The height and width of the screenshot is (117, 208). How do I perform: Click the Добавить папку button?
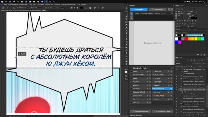(140, 111)
